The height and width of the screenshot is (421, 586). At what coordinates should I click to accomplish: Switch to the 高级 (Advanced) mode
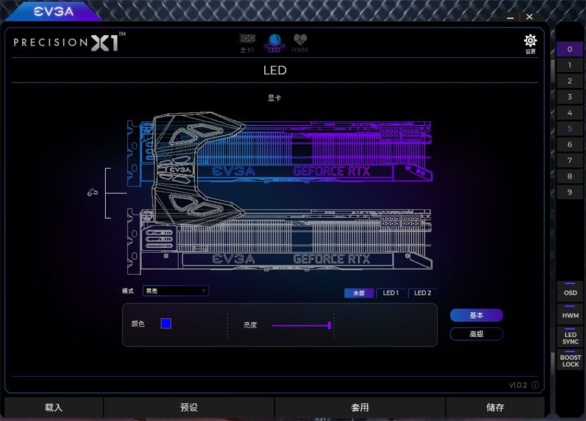click(x=476, y=334)
